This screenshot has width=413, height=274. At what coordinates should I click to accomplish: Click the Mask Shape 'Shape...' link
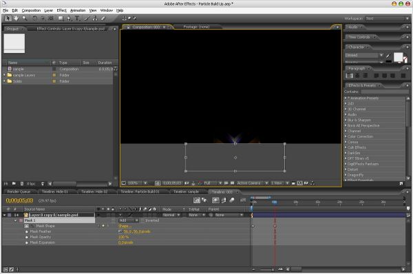point(125,226)
